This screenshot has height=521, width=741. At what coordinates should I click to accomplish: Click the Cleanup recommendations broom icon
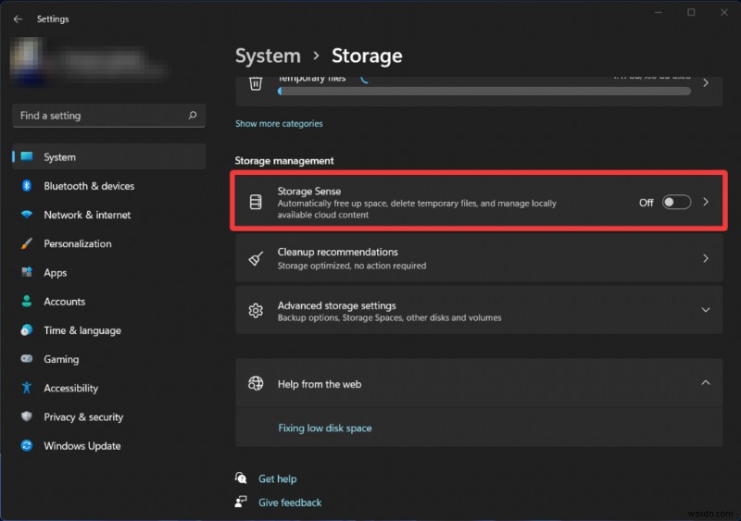256,258
